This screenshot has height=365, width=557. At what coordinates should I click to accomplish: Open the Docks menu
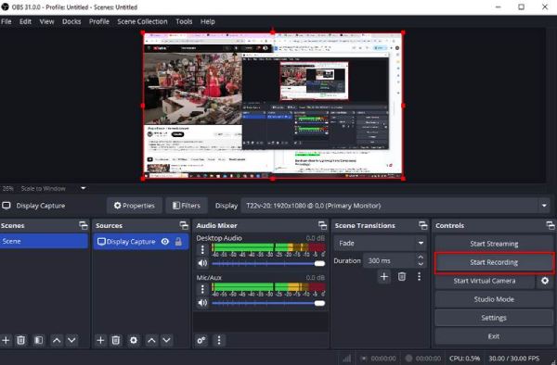coord(71,21)
